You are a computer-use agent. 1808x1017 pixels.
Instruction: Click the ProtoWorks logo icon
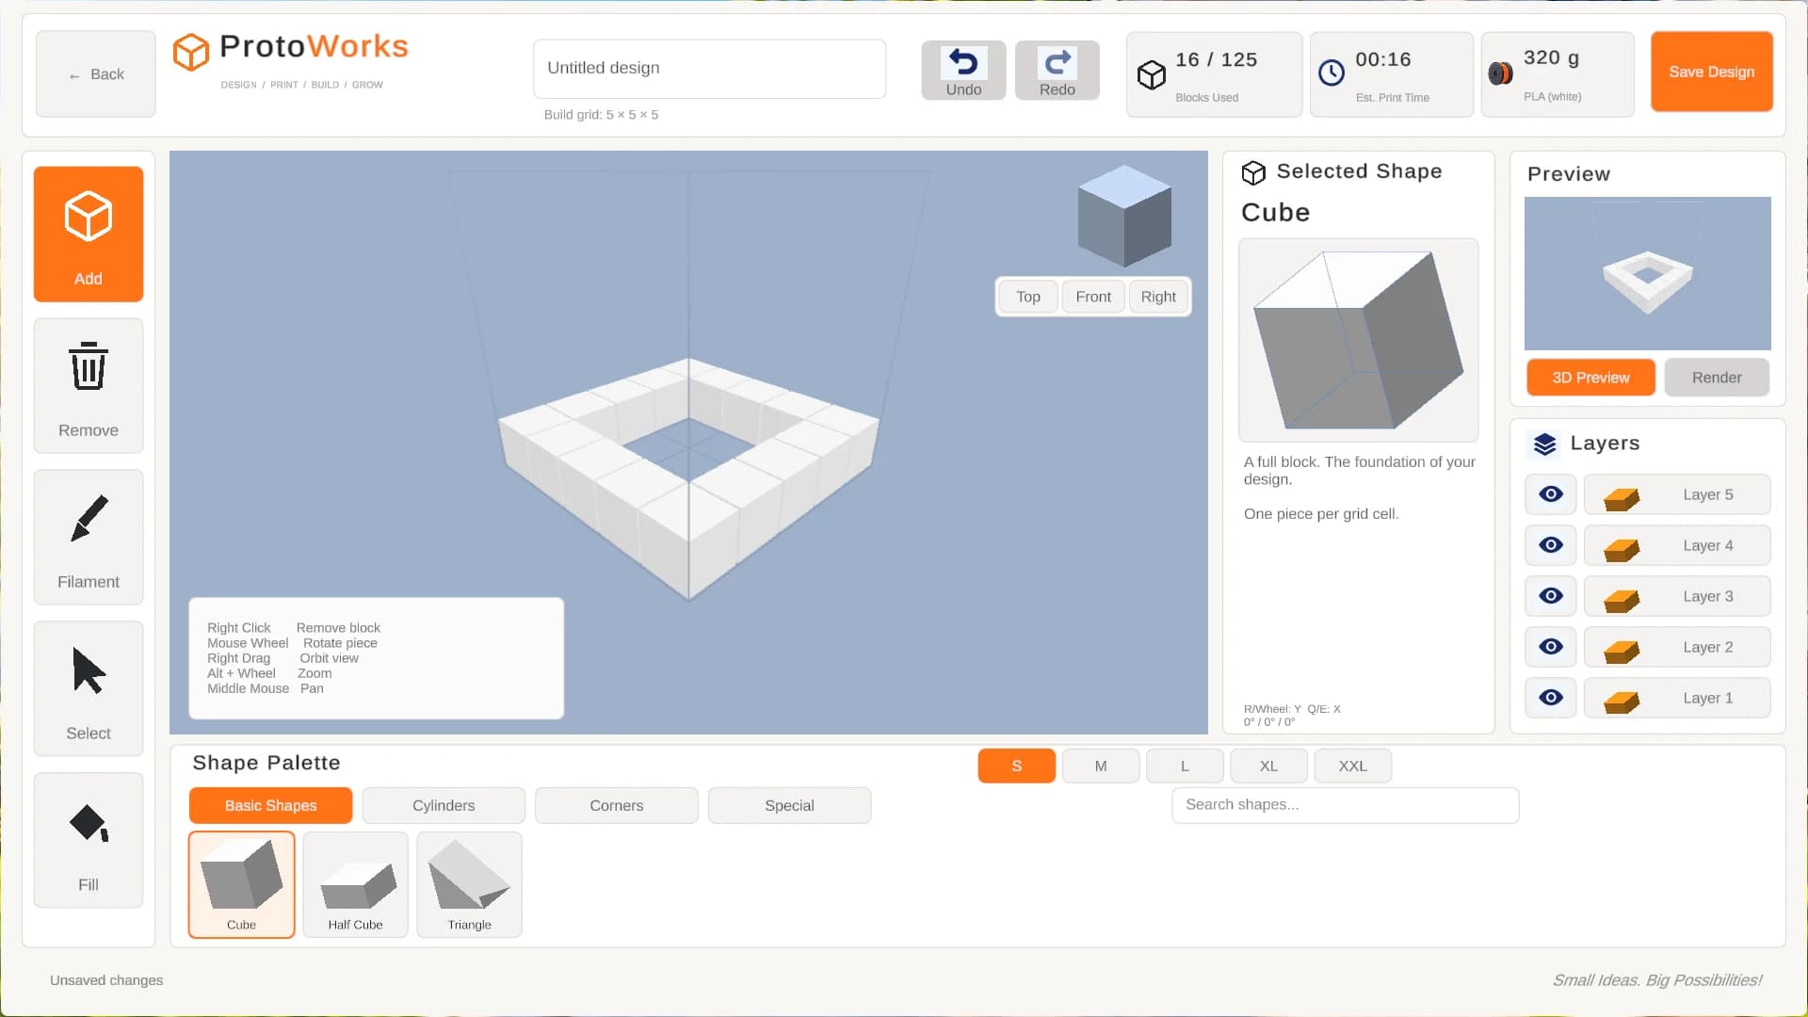190,52
